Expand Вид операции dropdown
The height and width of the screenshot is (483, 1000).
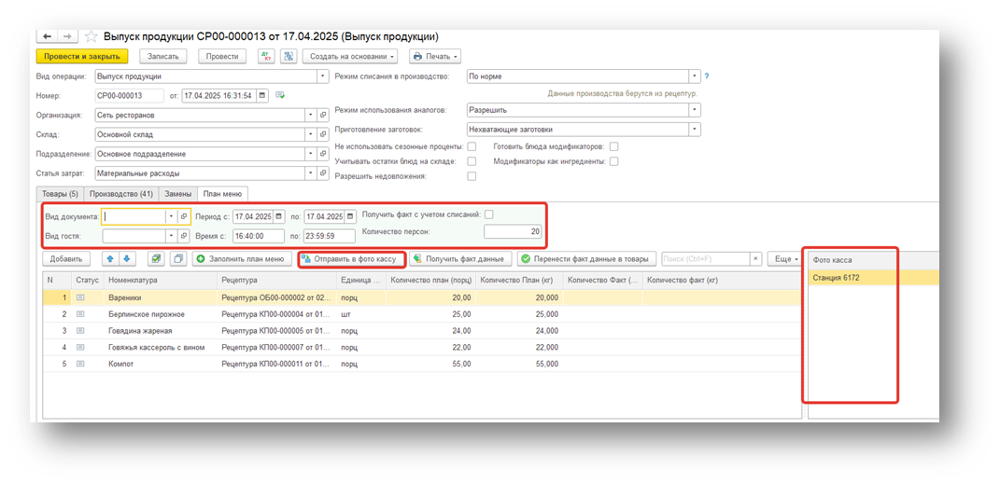[x=322, y=76]
